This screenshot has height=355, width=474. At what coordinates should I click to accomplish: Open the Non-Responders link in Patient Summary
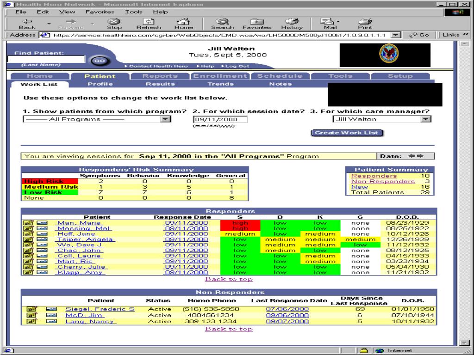pyautogui.click(x=383, y=181)
